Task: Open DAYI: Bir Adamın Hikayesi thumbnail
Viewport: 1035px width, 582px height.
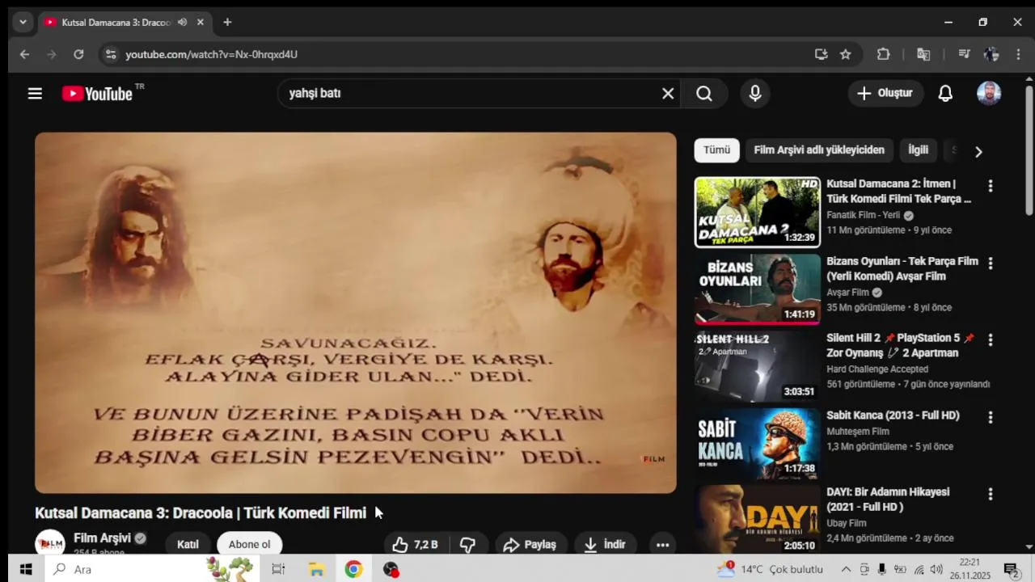Action: (x=758, y=520)
